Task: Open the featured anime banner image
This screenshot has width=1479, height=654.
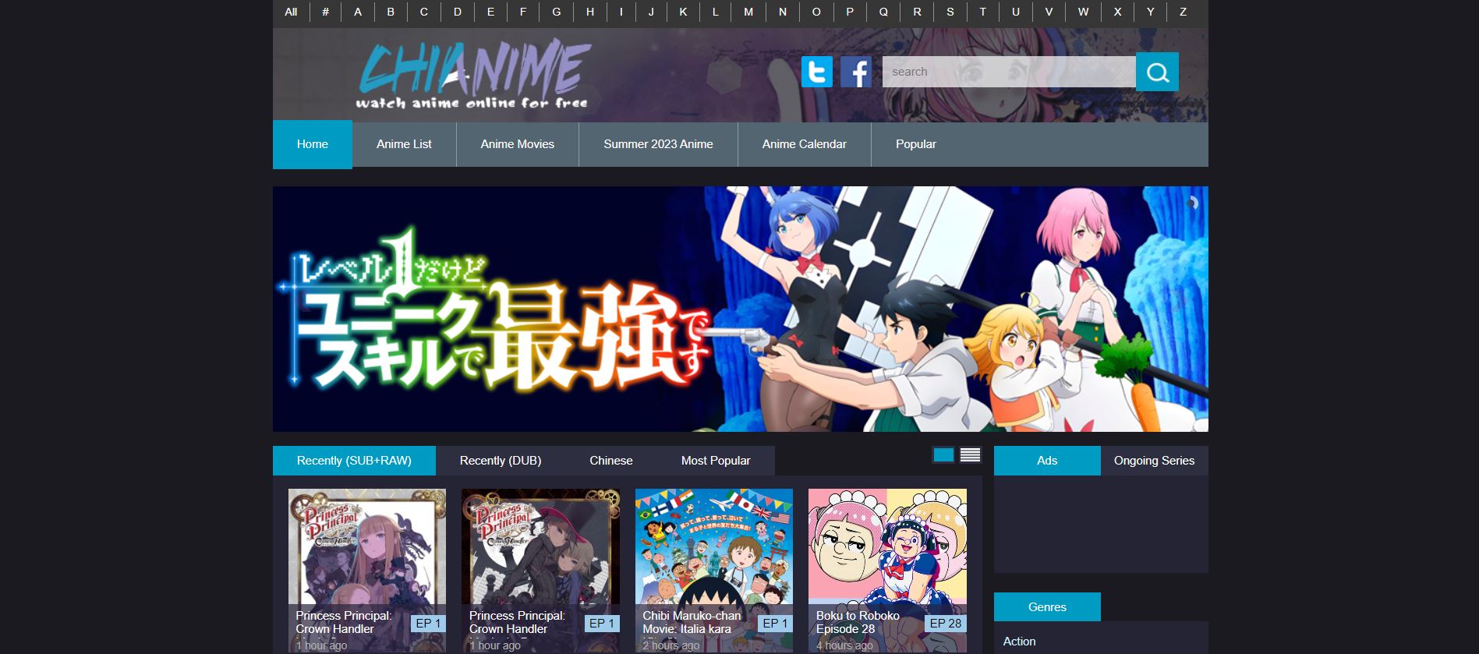Action: pos(741,309)
